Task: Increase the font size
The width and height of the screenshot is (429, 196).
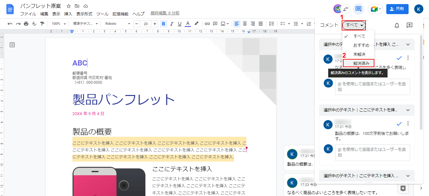Action: pos(155,24)
